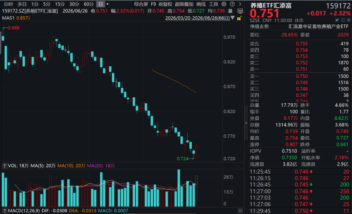Click the VOL indicator help question mark
The image size is (352, 214).
coord(4,166)
